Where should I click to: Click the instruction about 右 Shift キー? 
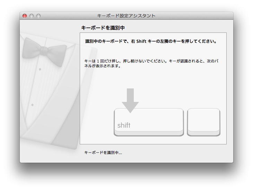[151, 41]
